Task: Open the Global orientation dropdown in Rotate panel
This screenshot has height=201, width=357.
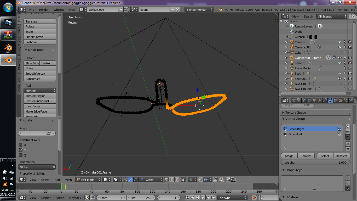Action: (37, 167)
